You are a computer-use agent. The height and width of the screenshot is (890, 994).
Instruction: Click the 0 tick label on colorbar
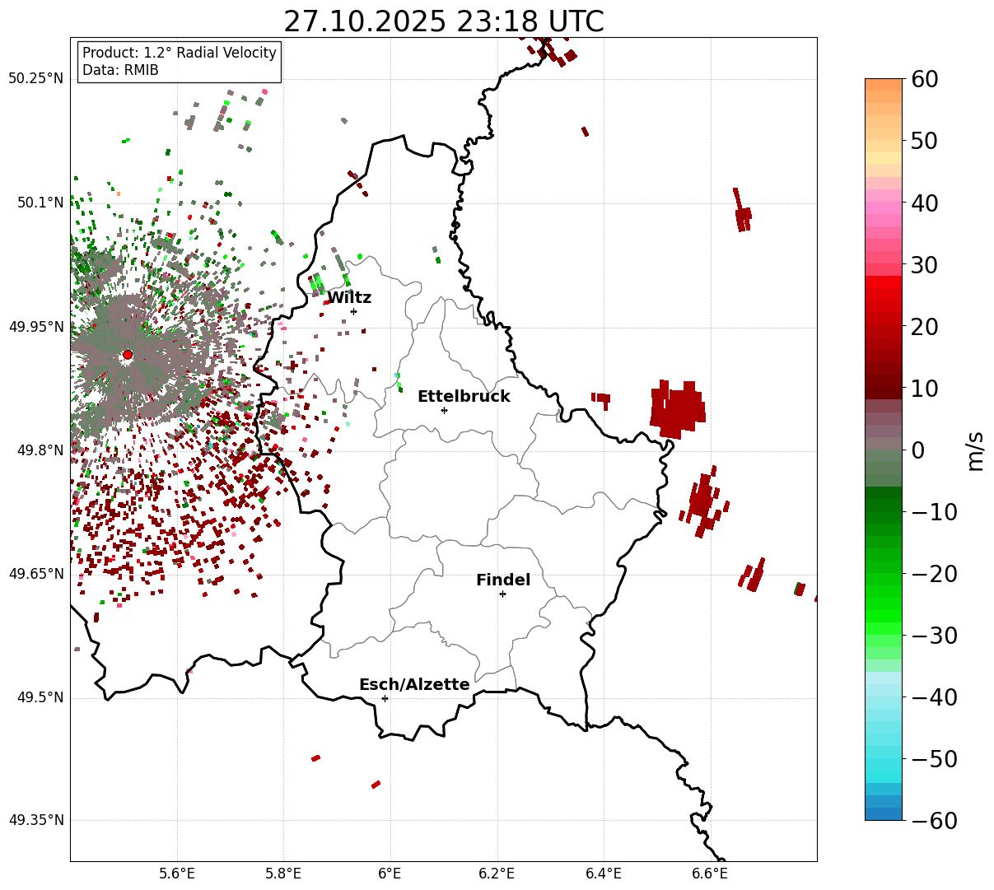(918, 450)
